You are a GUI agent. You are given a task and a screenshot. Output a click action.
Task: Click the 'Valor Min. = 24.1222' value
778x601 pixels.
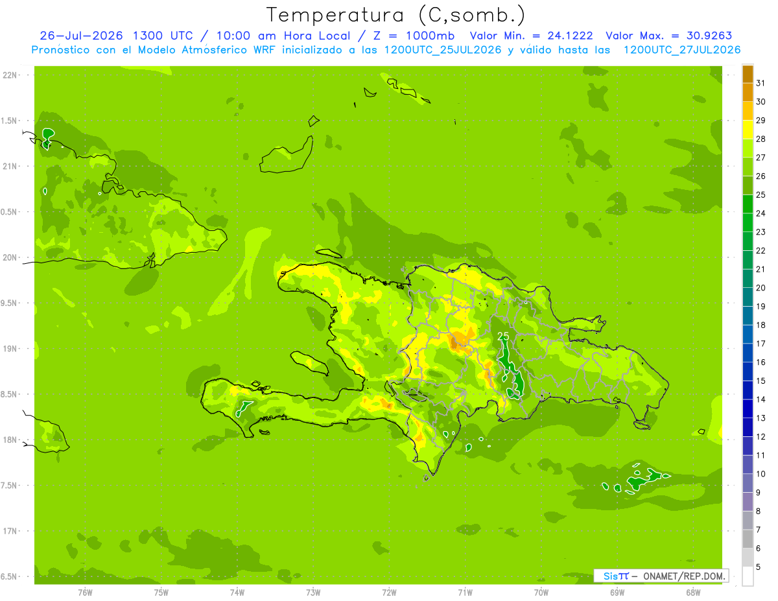coord(532,36)
